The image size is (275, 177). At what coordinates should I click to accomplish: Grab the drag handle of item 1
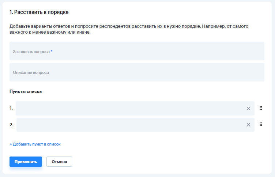tap(261, 108)
